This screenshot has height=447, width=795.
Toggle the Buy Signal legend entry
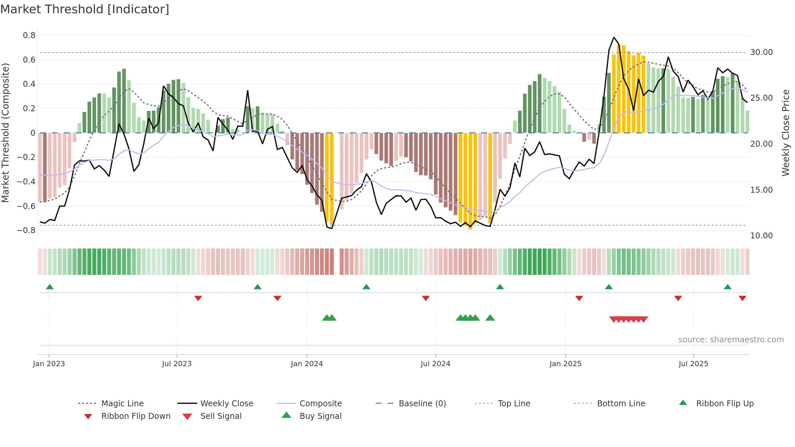(311, 416)
